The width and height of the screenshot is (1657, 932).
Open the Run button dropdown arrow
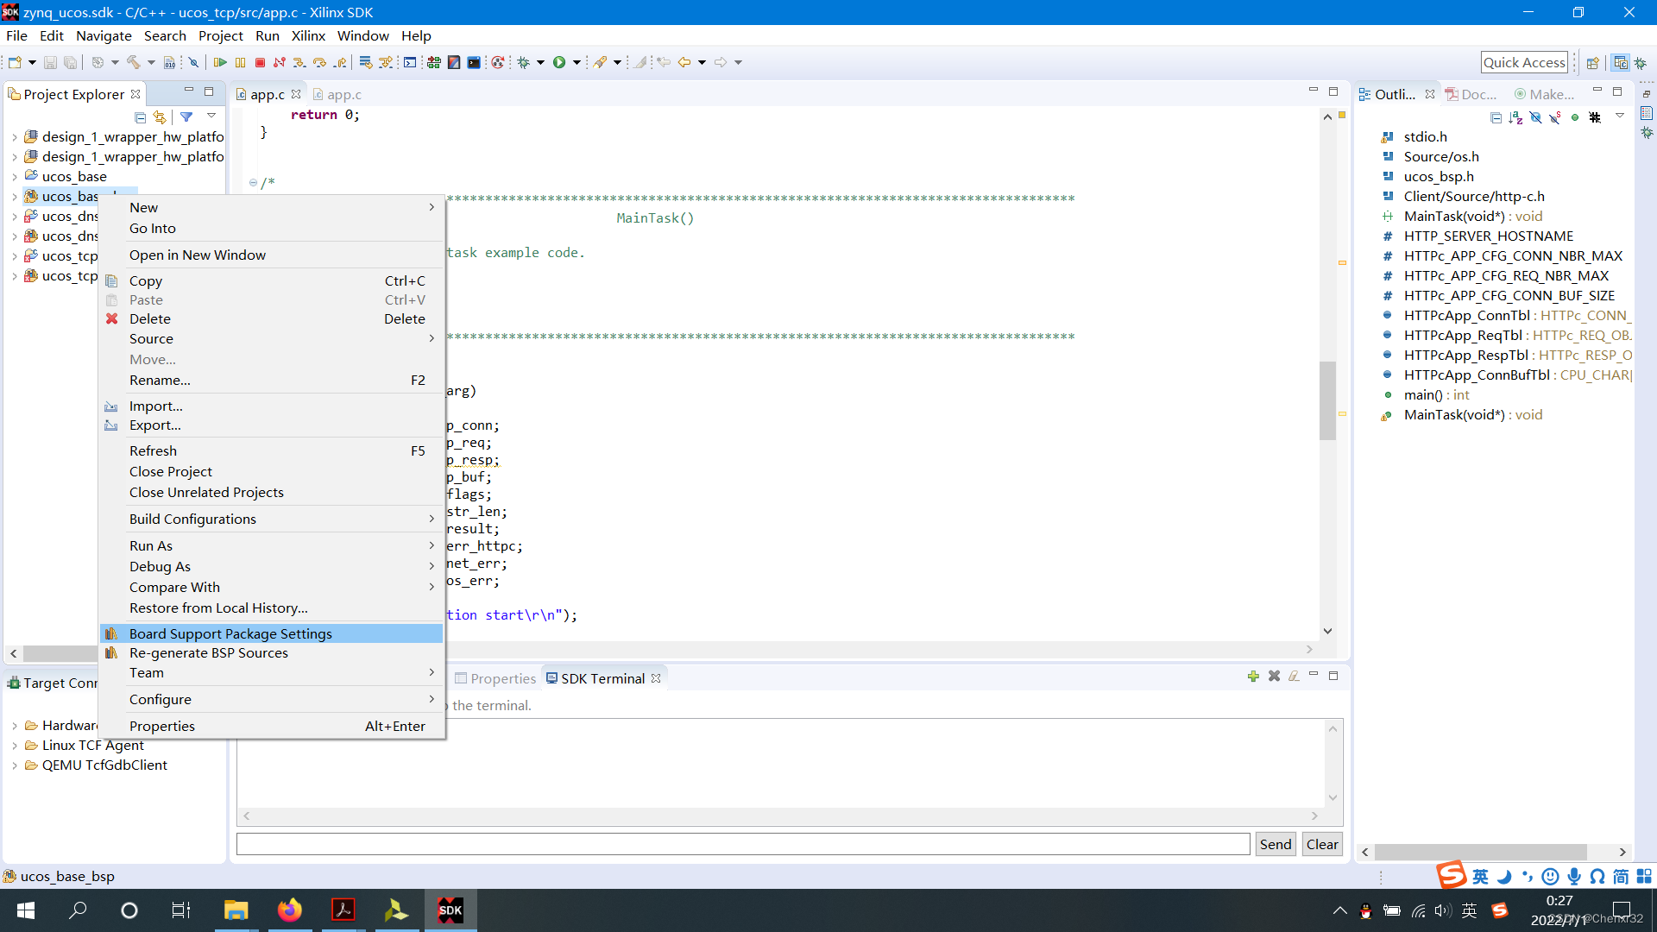pyautogui.click(x=576, y=62)
